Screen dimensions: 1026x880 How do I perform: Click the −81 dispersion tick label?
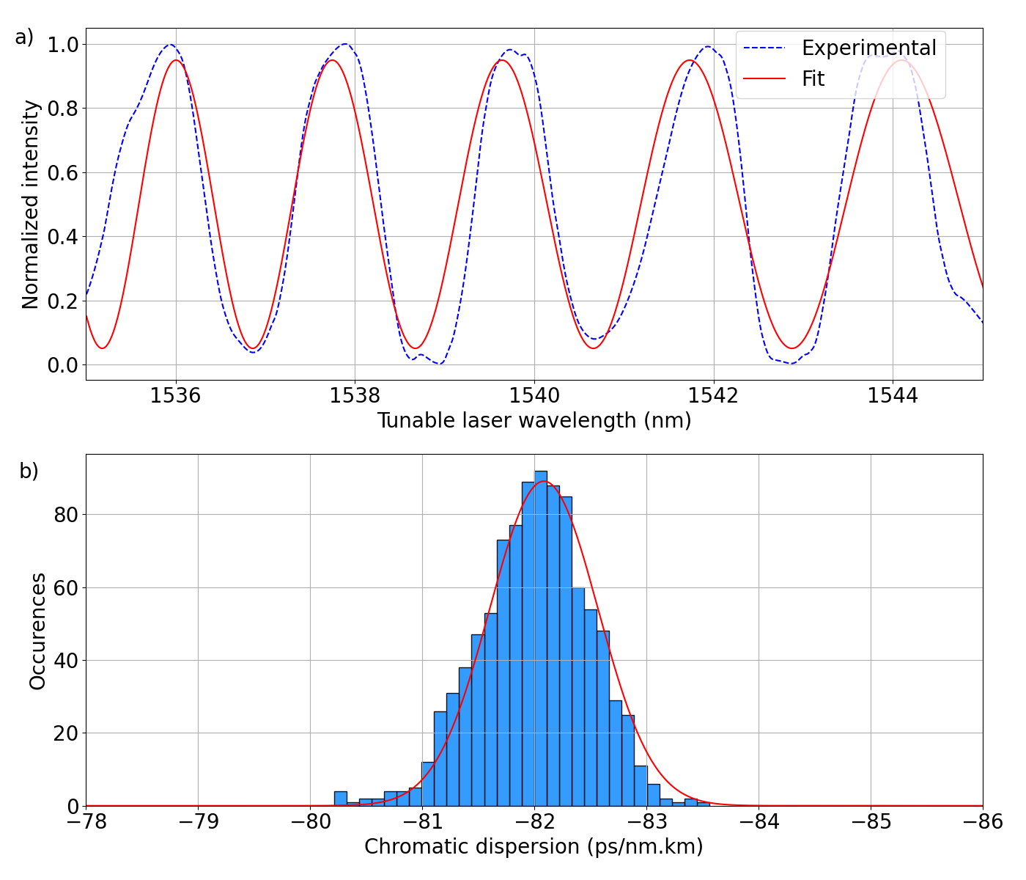pyautogui.click(x=422, y=821)
